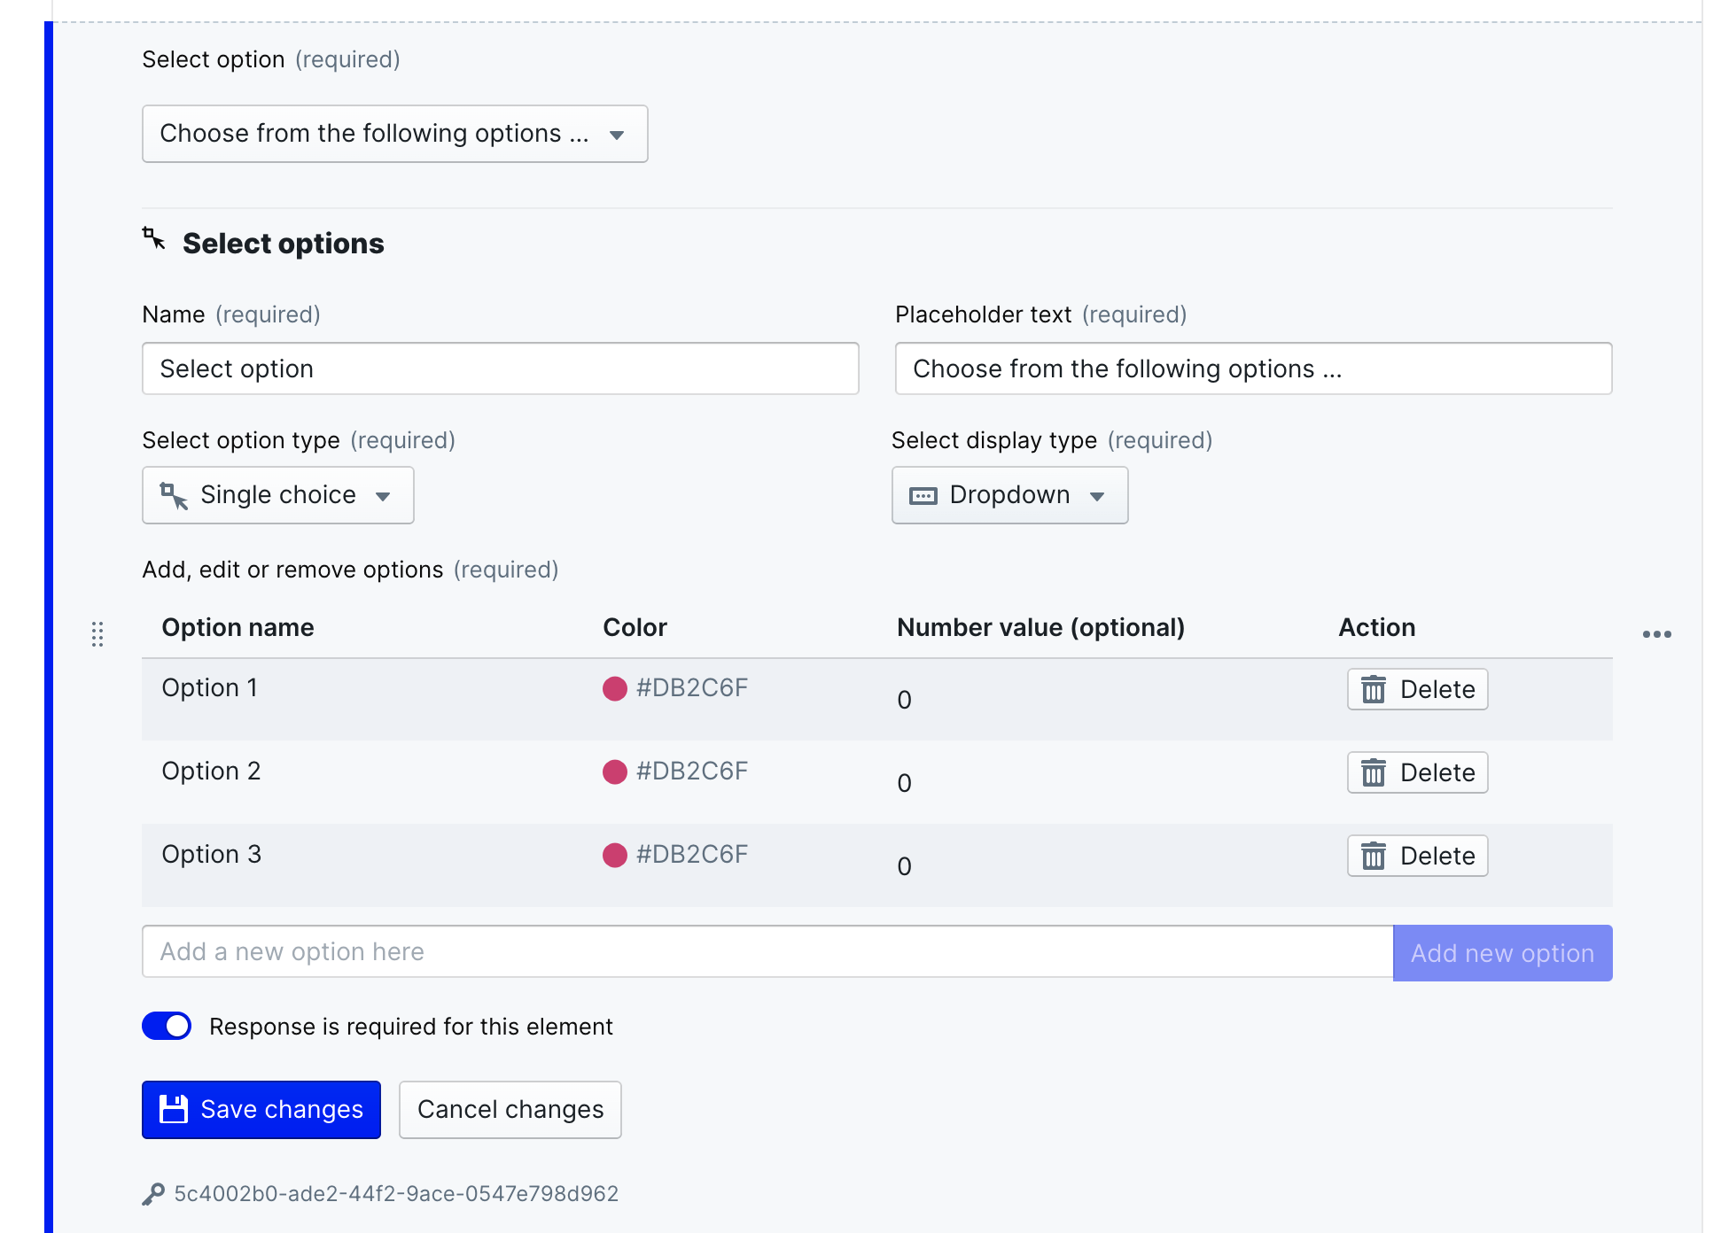Click the Name input field
The image size is (1721, 1233).
pos(501,367)
